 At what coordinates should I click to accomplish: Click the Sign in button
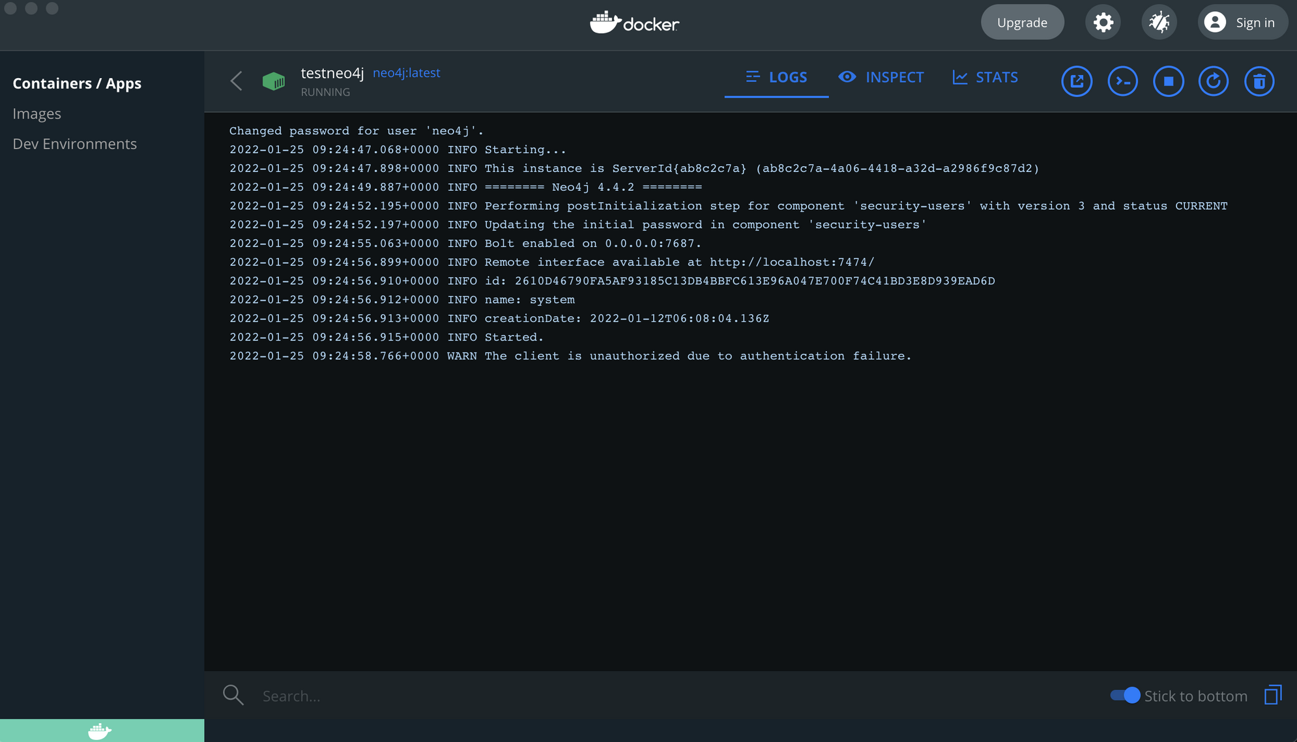pyautogui.click(x=1242, y=23)
